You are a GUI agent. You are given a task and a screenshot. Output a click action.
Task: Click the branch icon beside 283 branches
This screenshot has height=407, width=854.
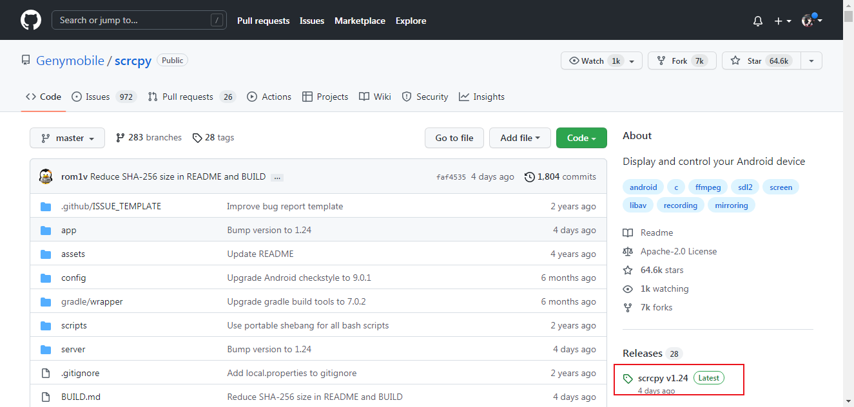120,138
